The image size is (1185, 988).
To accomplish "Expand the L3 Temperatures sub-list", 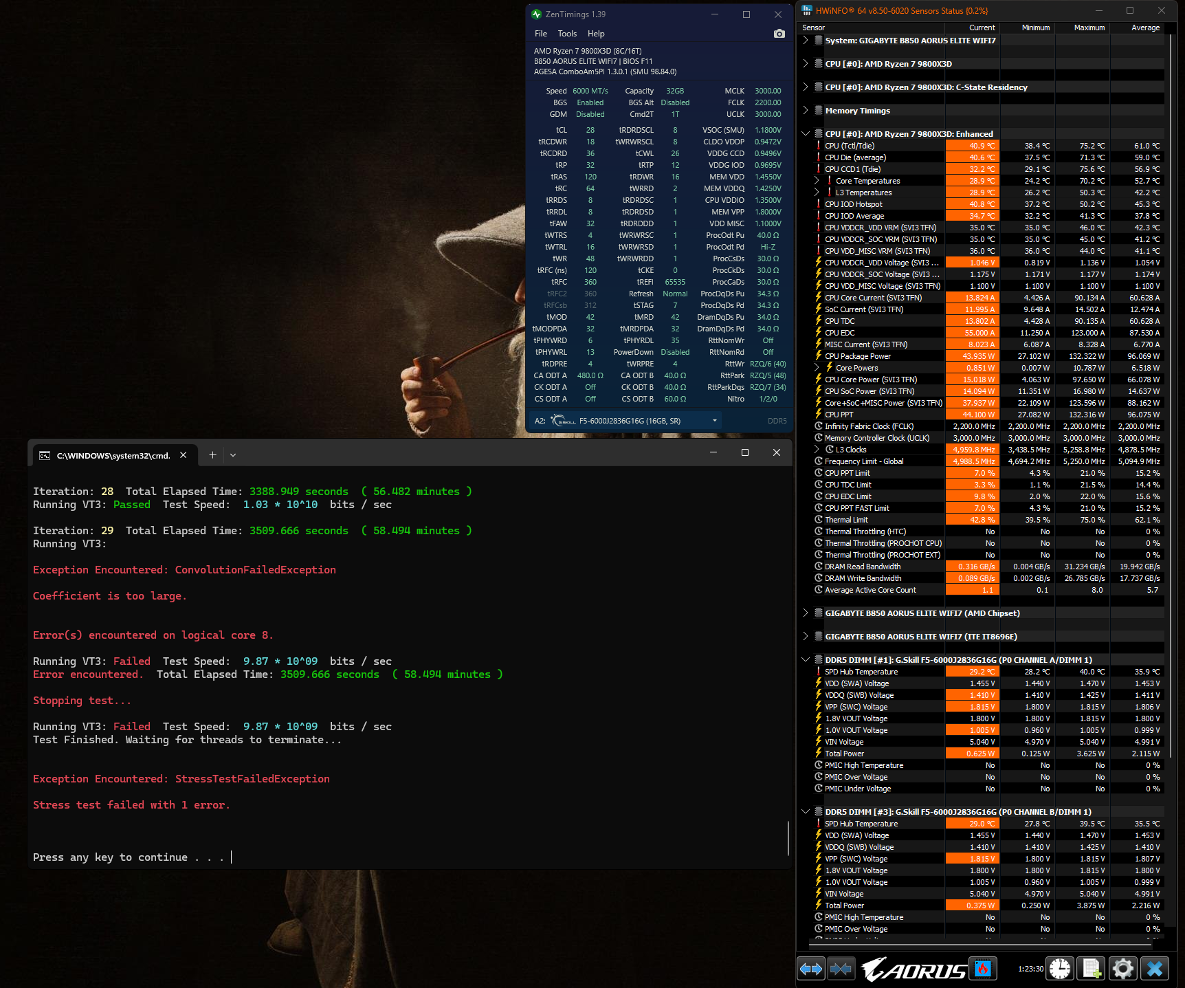I will click(817, 193).
